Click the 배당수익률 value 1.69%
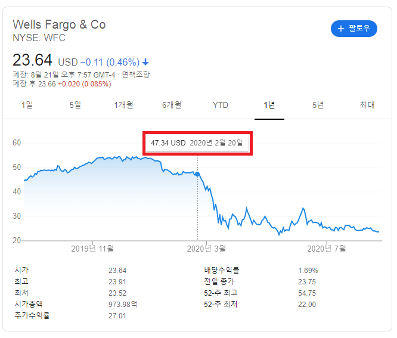 coord(308,271)
